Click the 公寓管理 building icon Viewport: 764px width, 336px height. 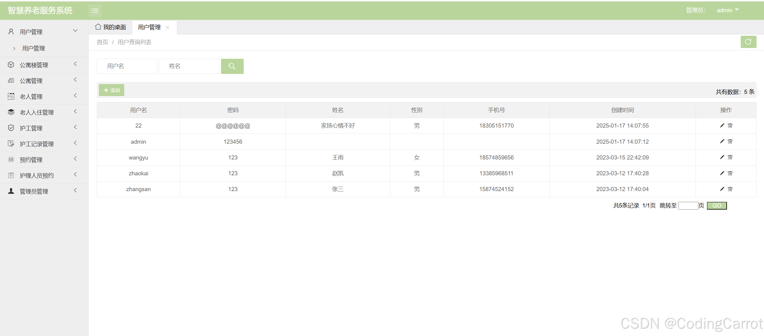[x=11, y=80]
